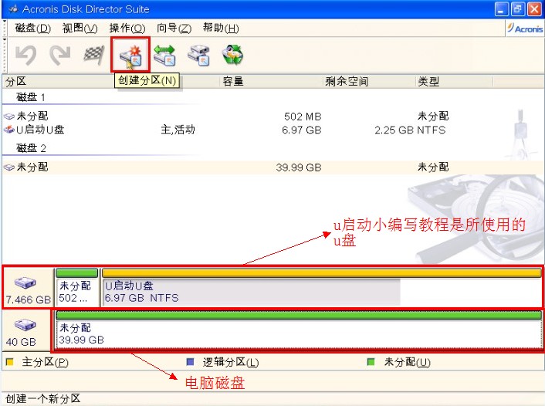
Task: Select the U启动U盘 6.97 GB NTFS block
Action: pyautogui.click(x=321, y=288)
